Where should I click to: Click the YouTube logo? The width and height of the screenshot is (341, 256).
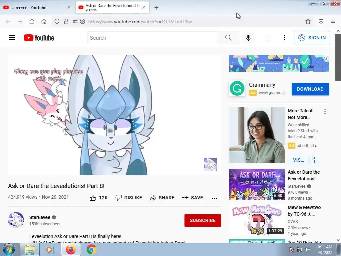pyautogui.click(x=39, y=38)
